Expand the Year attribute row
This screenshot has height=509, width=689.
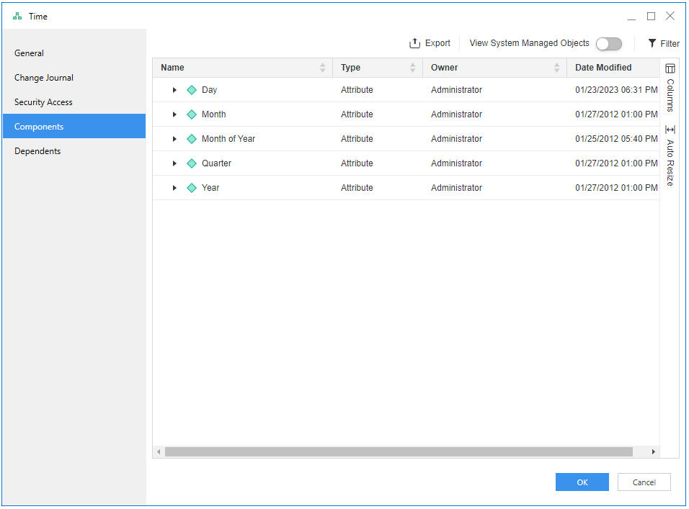point(174,188)
